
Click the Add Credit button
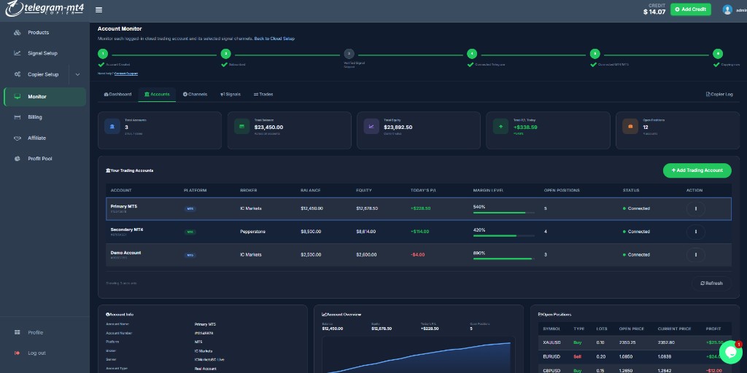690,9
